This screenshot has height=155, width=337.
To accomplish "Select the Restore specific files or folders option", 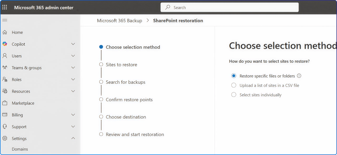I will tap(234, 76).
